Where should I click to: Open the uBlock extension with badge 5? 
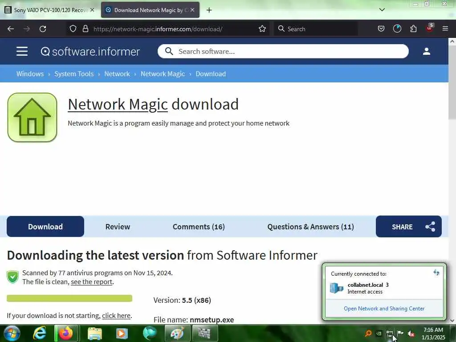click(x=430, y=28)
